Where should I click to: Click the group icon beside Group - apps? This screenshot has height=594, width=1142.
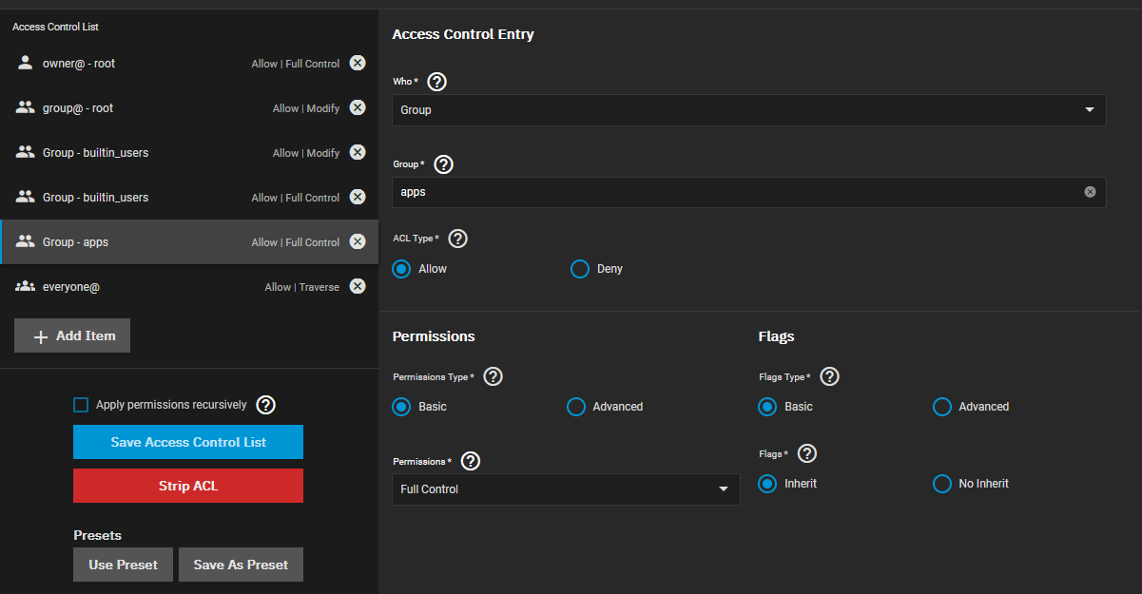pyautogui.click(x=26, y=241)
